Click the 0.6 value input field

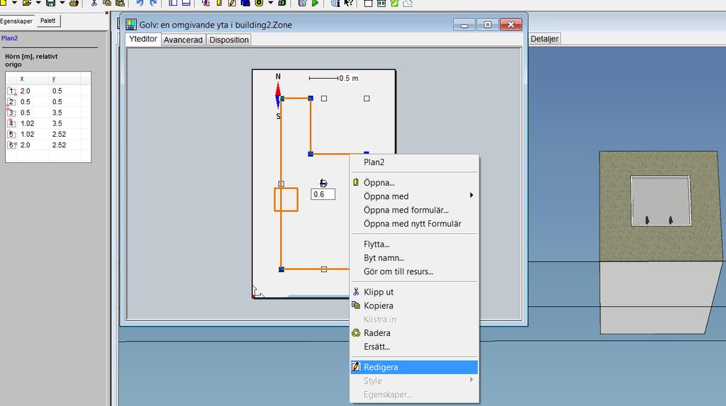[323, 194]
